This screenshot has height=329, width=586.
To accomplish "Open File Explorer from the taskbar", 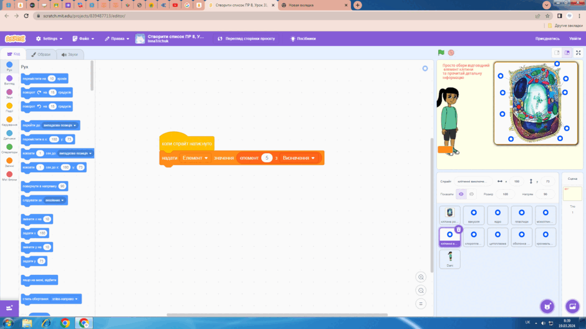I will click(x=27, y=323).
